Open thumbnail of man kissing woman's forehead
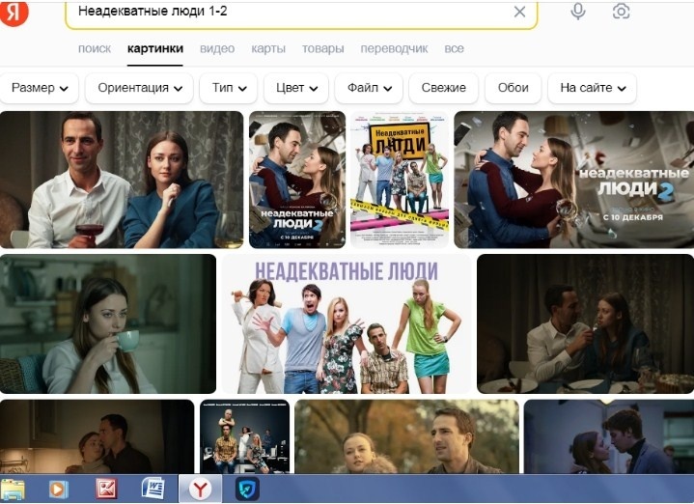Image resolution: width=694 pixels, height=504 pixels. (97, 436)
